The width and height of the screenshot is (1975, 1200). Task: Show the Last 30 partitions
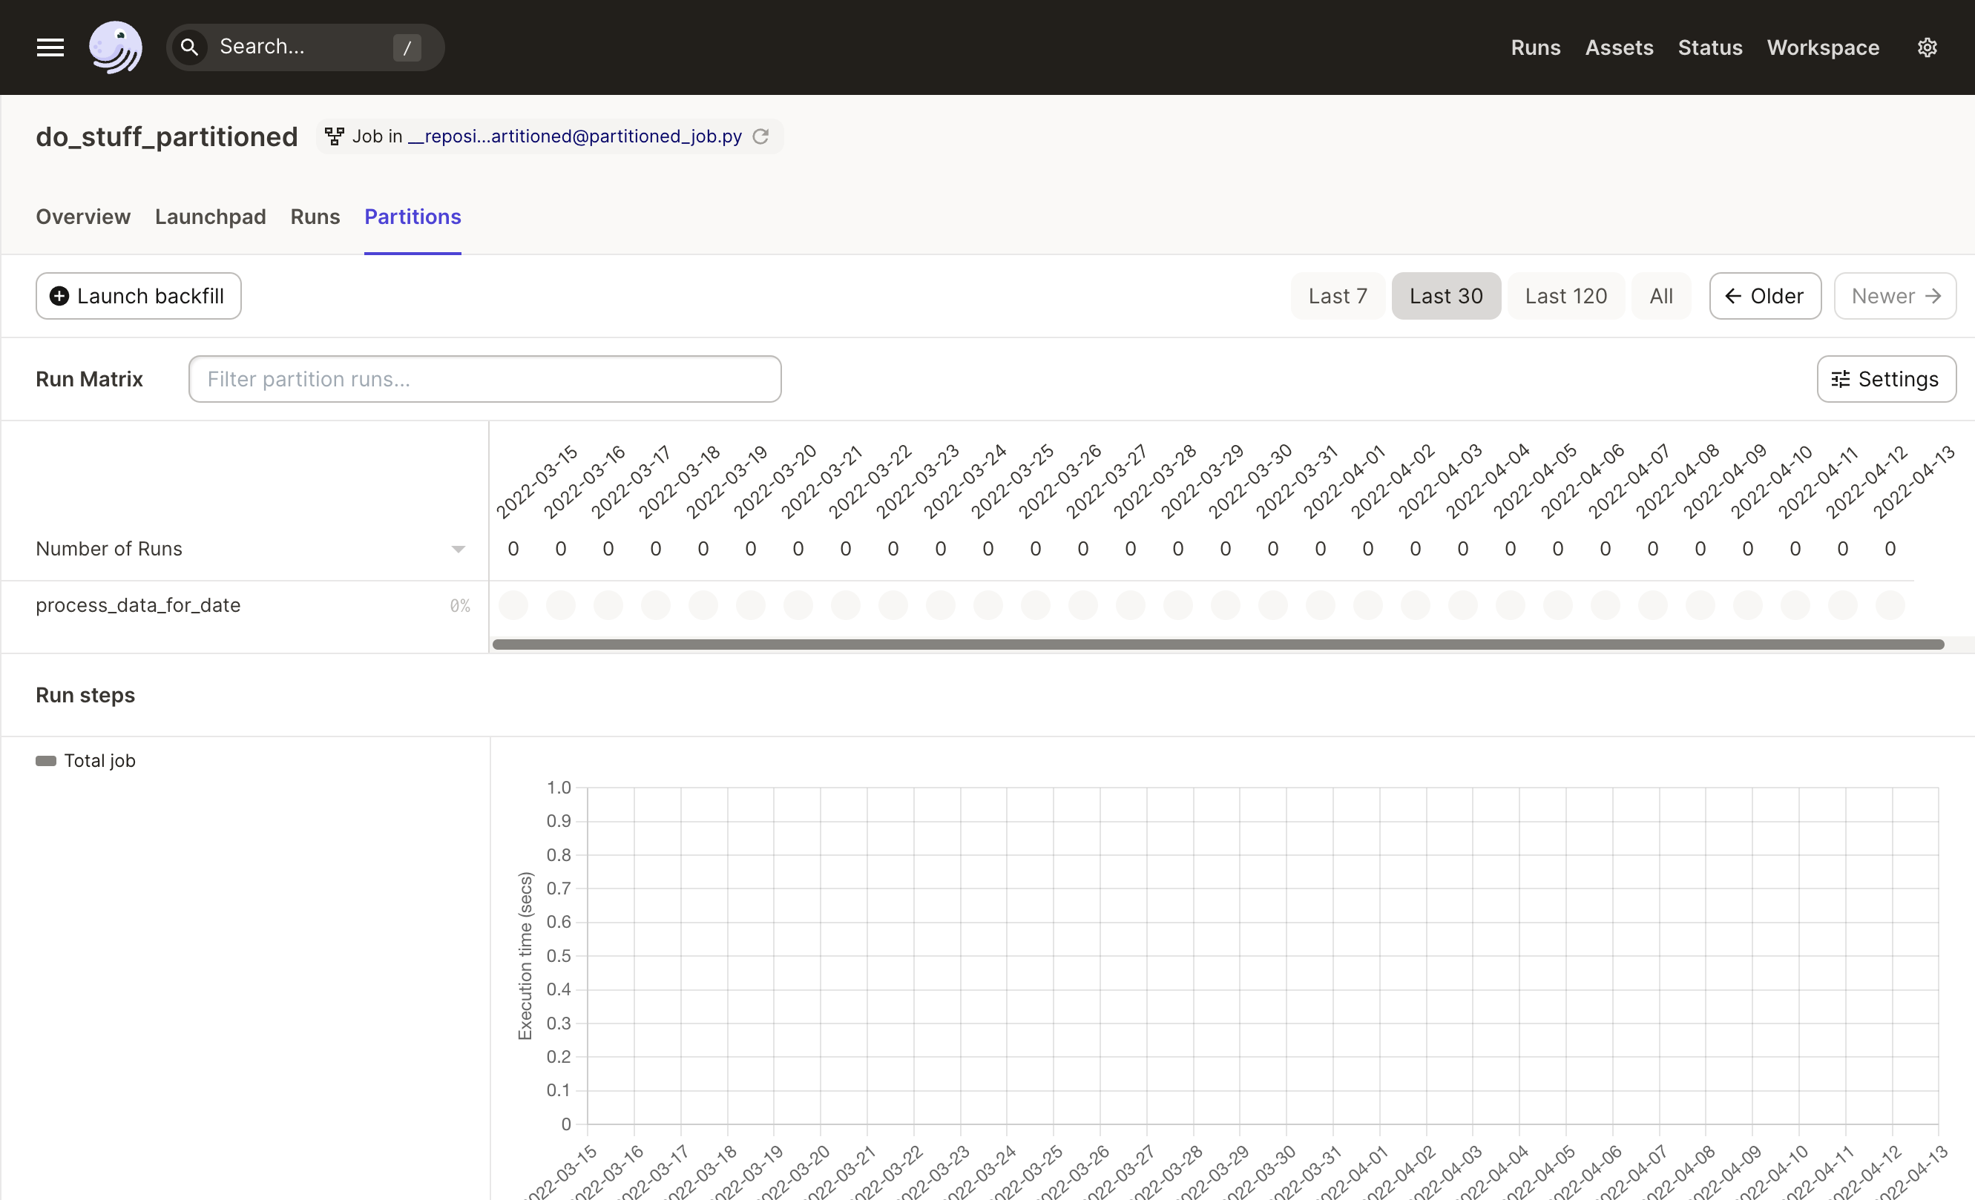tap(1445, 296)
